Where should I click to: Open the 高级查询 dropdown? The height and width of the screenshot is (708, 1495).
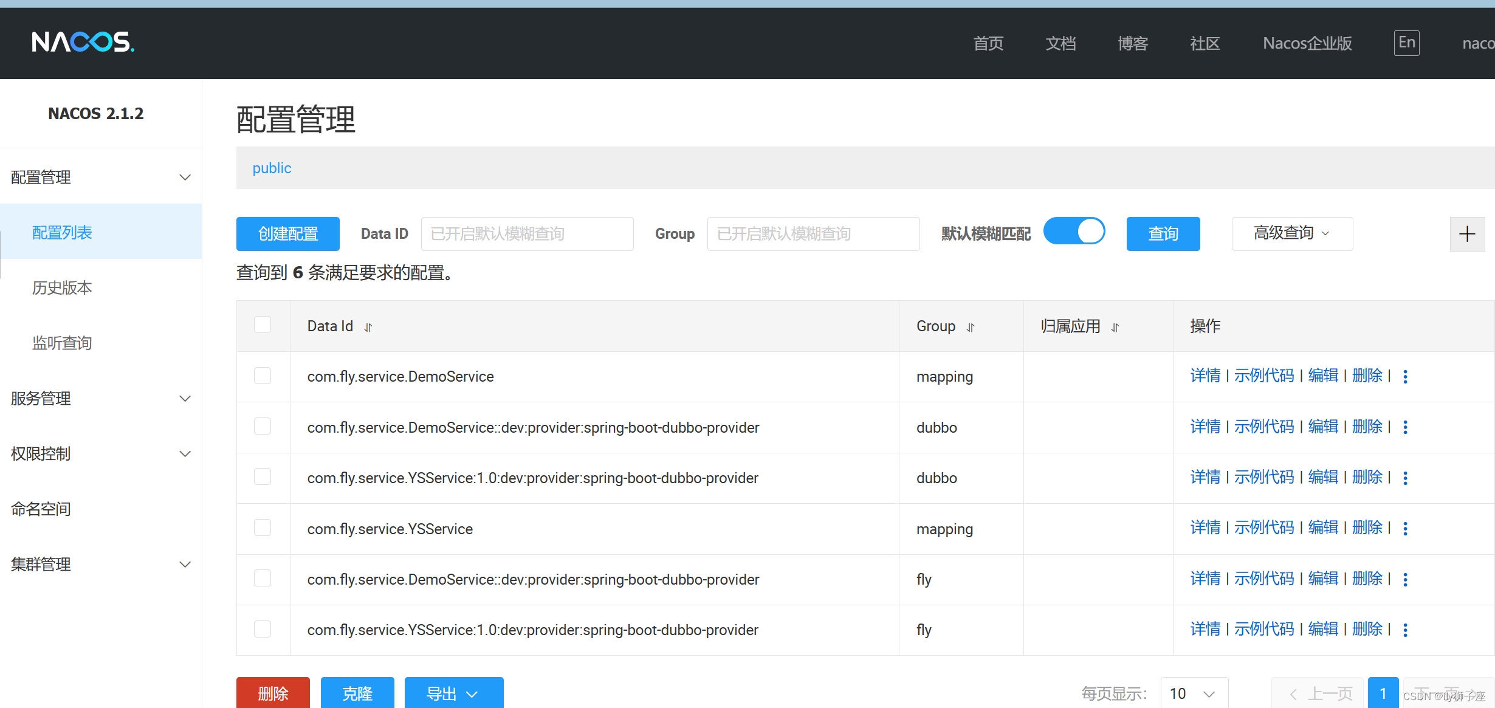1292,233
